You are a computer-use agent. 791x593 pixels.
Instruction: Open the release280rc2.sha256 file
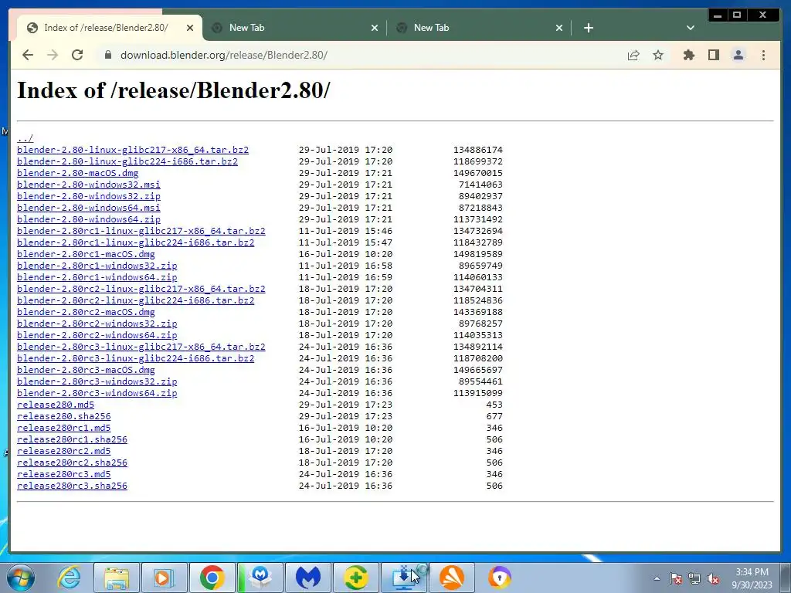tap(72, 463)
